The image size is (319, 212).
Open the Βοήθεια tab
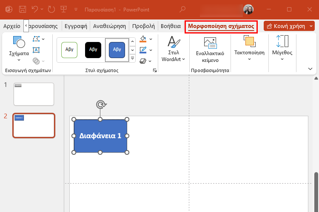pos(171,26)
